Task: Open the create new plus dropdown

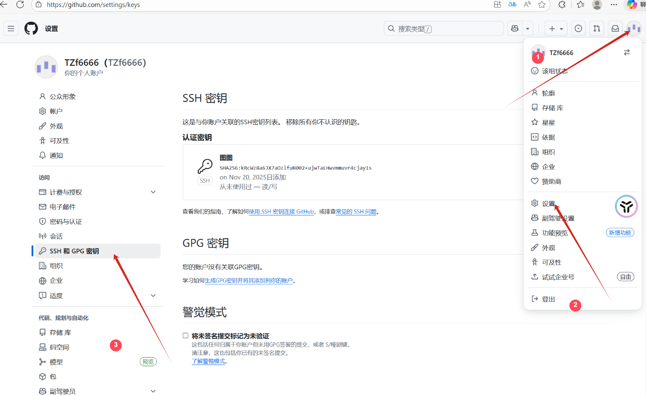Action: tap(555, 29)
